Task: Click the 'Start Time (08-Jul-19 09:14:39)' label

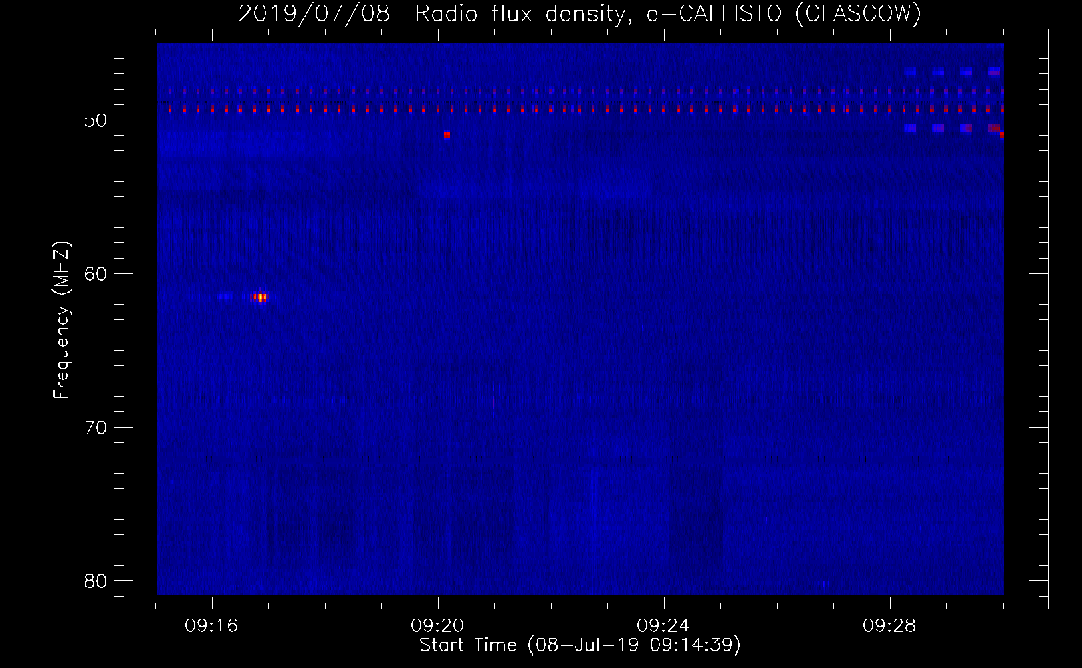Action: tap(580, 645)
